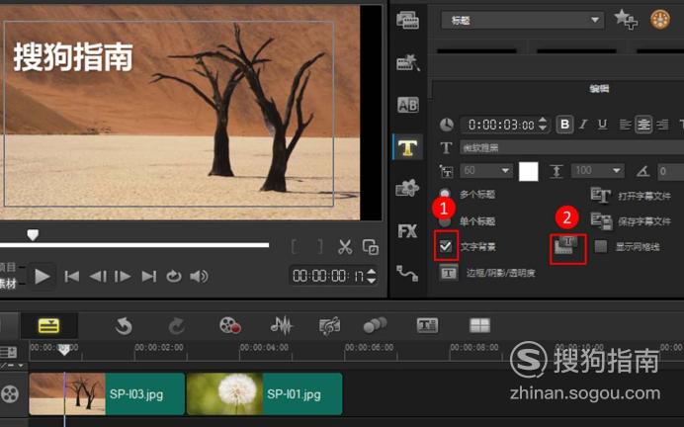Open the Media library panel
Image resolution: width=684 pixels, height=427 pixels.
[407, 21]
